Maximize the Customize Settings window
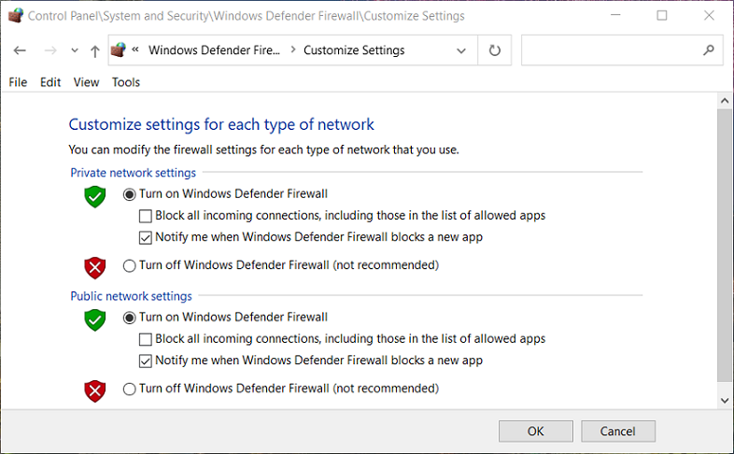This screenshot has width=734, height=454. click(x=662, y=16)
